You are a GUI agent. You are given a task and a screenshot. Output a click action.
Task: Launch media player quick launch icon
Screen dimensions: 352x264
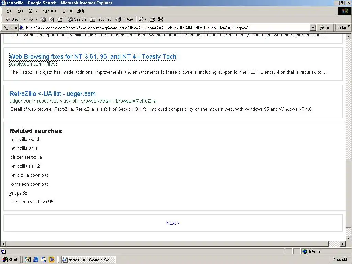coord(52,260)
